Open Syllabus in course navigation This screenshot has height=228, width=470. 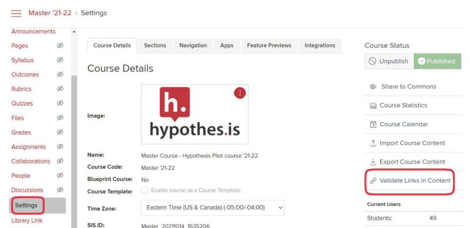click(x=22, y=60)
